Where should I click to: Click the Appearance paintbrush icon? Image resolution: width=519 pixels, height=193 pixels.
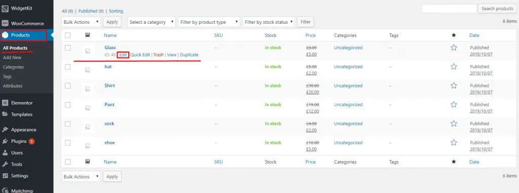click(x=5, y=130)
